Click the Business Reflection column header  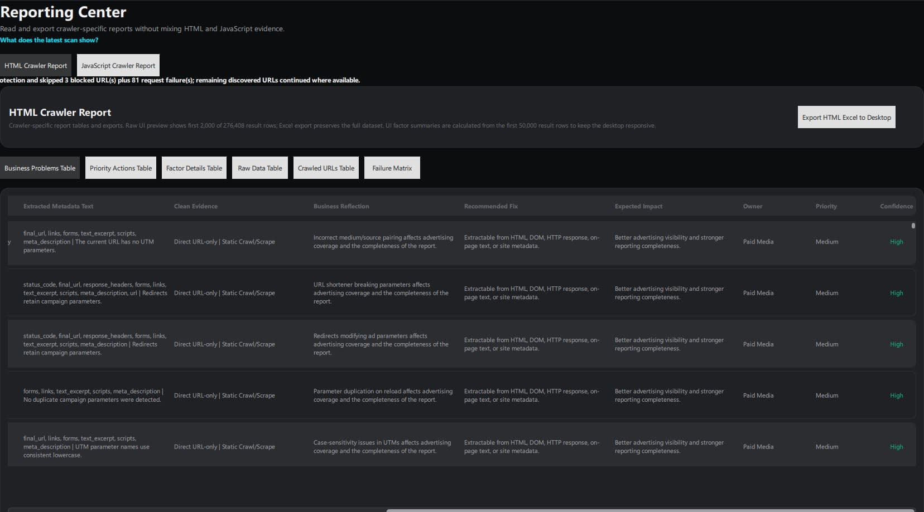[x=341, y=206]
